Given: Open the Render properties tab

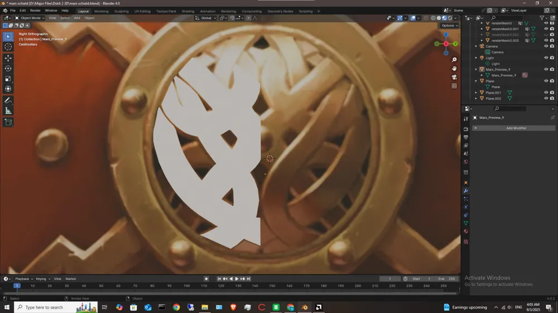Looking at the screenshot, I should pos(466,129).
